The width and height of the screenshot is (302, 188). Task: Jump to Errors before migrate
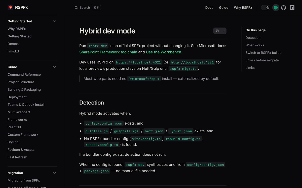pyautogui.click(x=262, y=60)
